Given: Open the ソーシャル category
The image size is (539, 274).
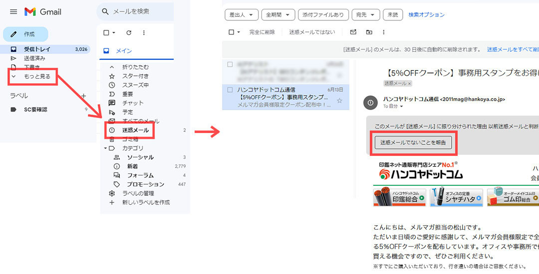Looking at the screenshot, I should click(x=140, y=157).
